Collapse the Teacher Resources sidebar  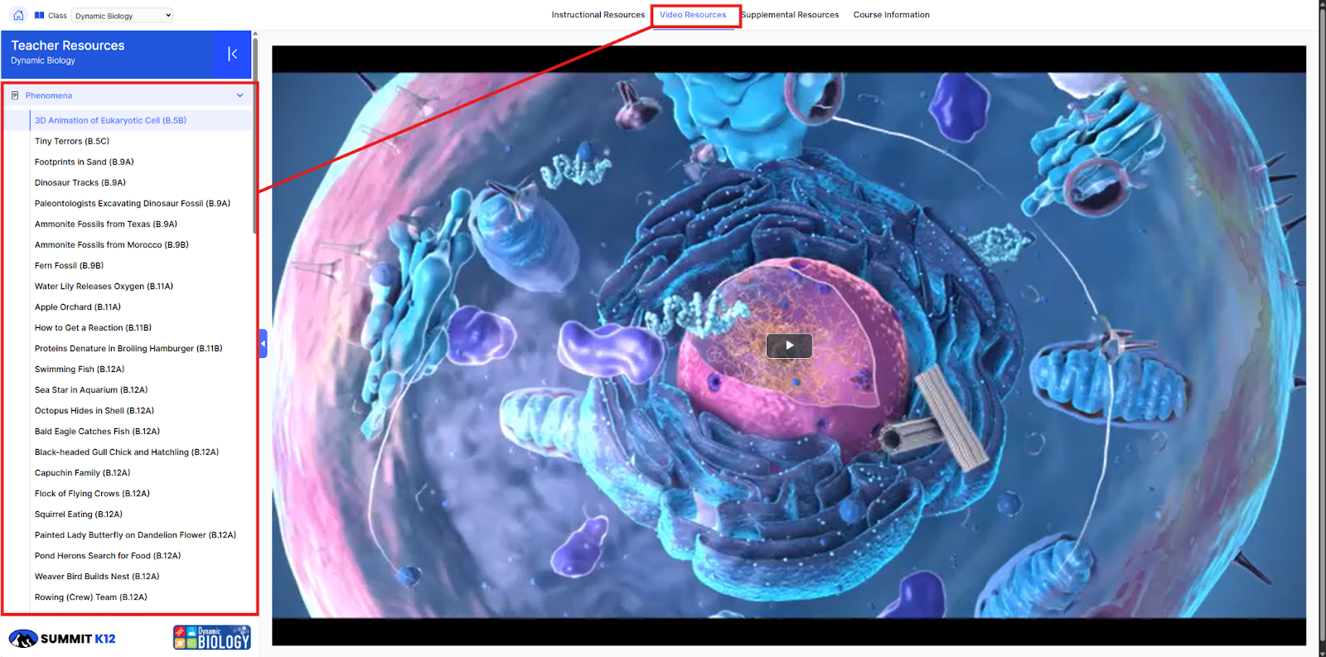click(x=233, y=54)
